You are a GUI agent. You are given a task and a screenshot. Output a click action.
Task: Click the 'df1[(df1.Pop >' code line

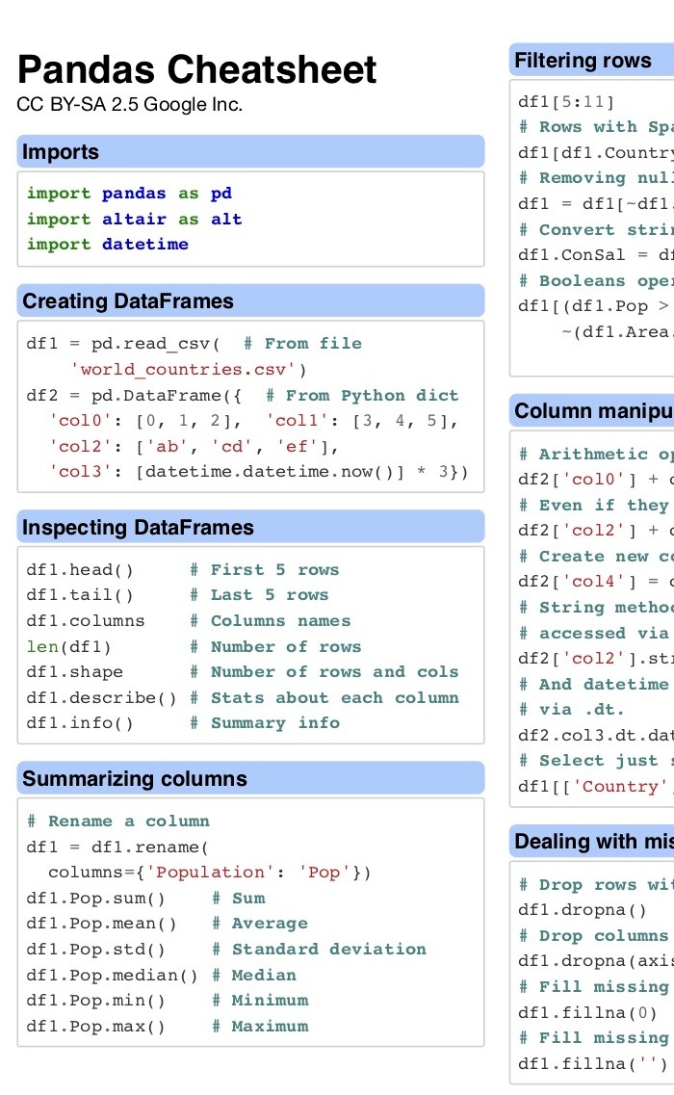[x=594, y=306]
